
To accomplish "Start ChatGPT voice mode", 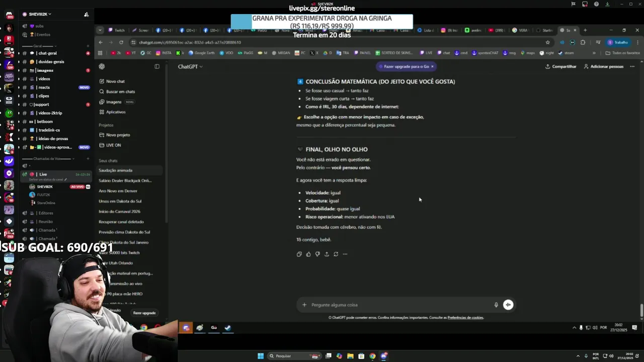I will pyautogui.click(x=508, y=305).
